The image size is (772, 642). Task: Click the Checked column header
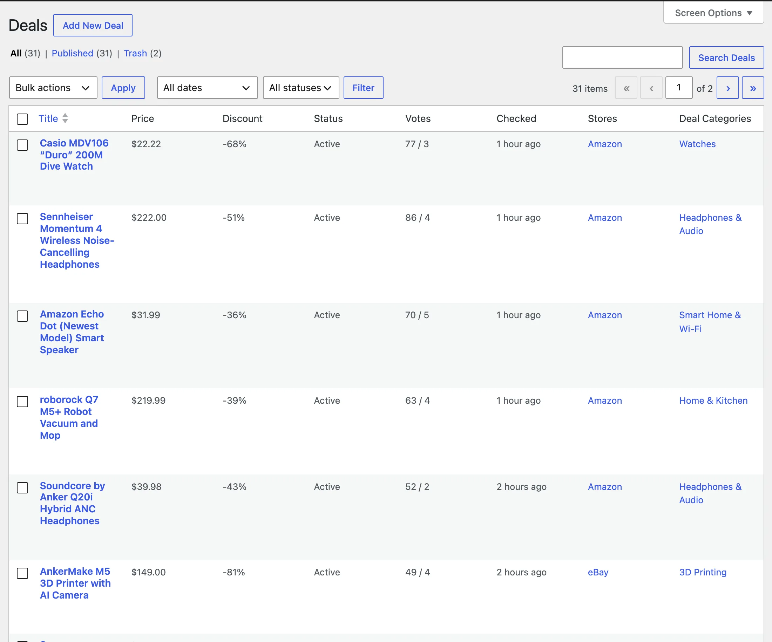pyautogui.click(x=516, y=118)
